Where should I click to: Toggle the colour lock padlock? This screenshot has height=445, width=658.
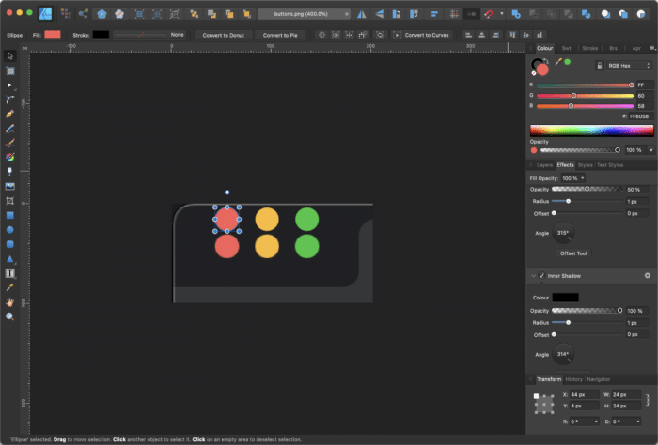(600, 66)
